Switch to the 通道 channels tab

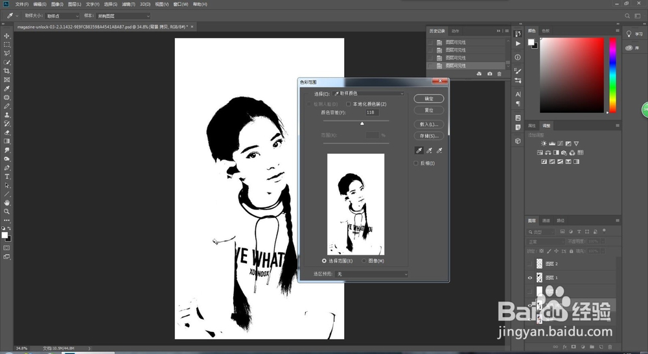(x=546, y=221)
